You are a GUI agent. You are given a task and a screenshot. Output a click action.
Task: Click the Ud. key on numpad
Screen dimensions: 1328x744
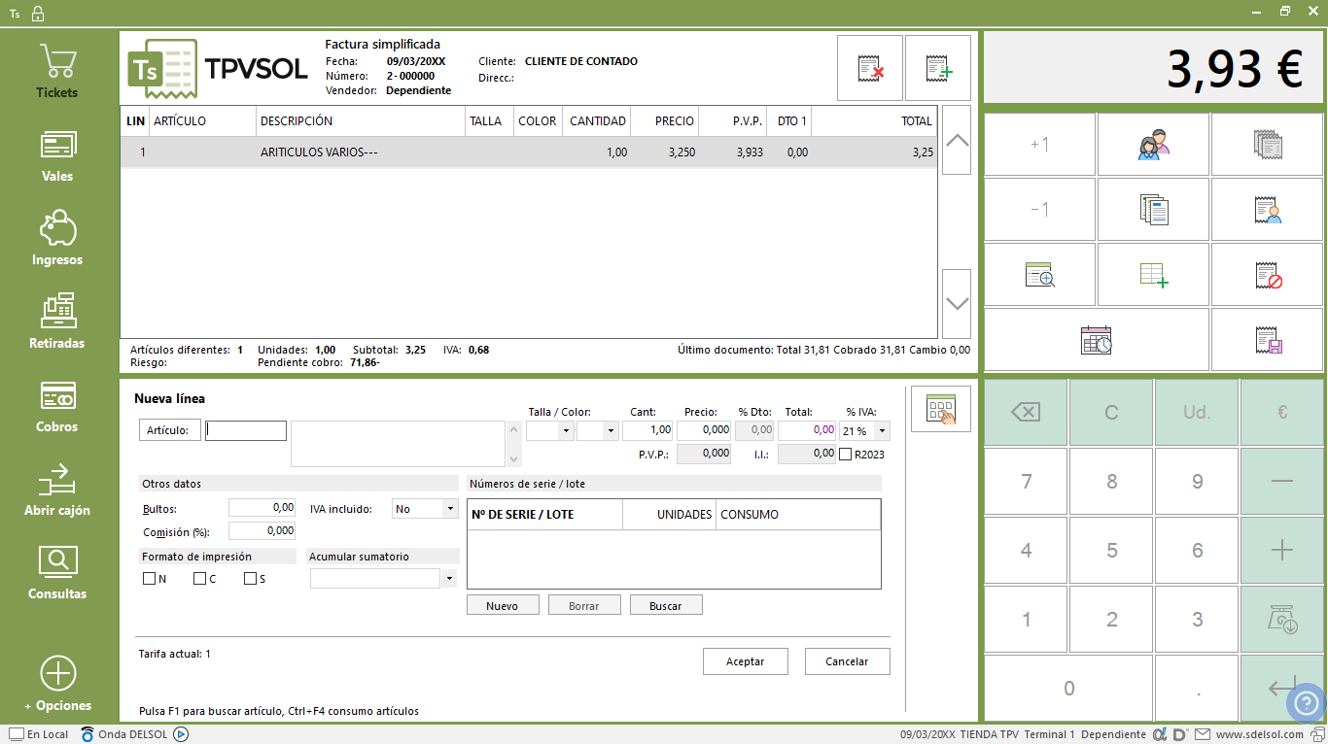click(x=1197, y=412)
